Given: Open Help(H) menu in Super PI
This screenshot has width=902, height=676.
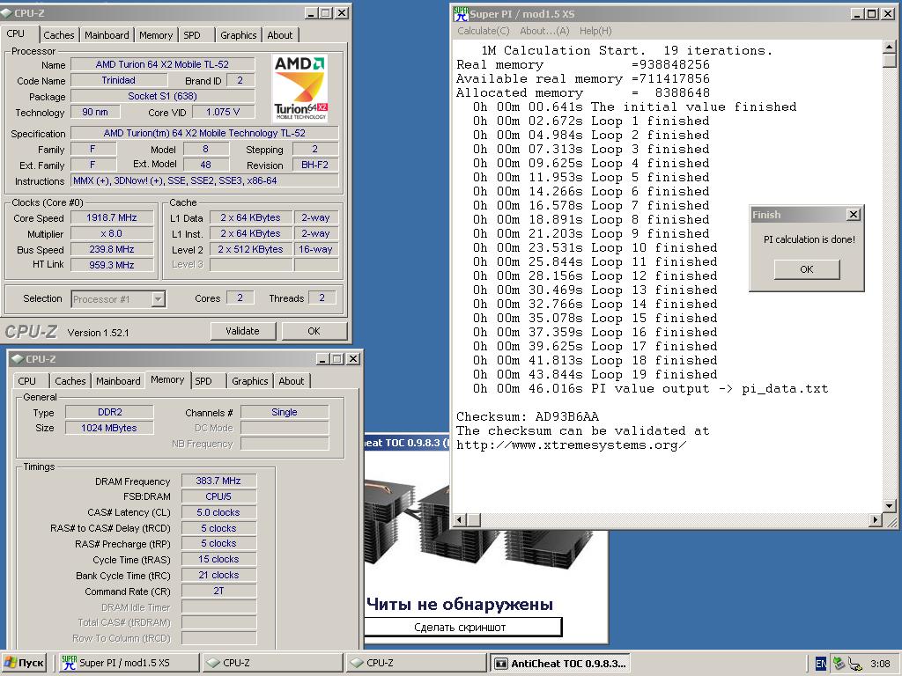Looking at the screenshot, I should point(595,31).
